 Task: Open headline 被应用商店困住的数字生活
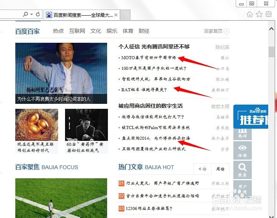150,106
